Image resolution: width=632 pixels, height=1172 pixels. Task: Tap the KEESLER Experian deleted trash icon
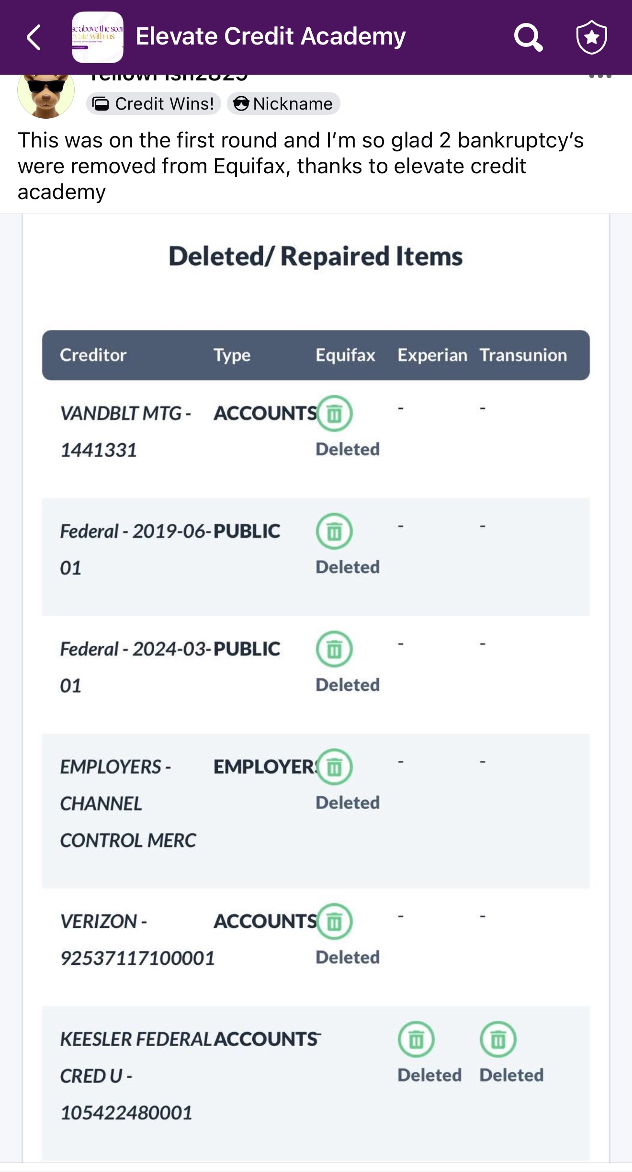coord(416,1039)
